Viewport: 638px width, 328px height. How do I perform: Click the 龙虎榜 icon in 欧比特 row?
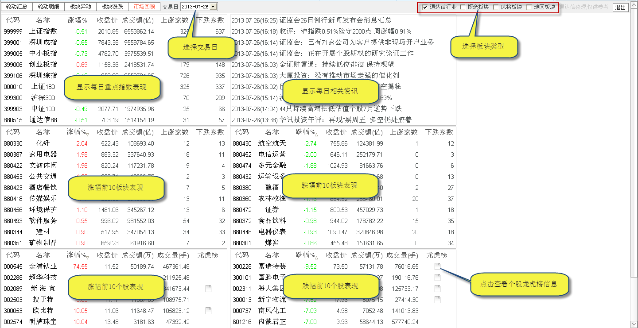click(x=208, y=311)
